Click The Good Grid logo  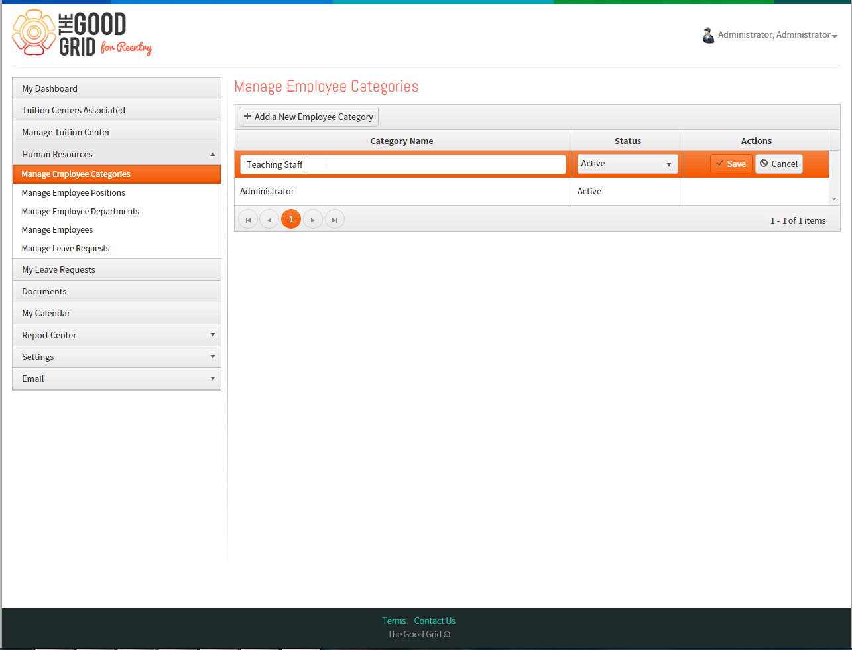(x=82, y=33)
